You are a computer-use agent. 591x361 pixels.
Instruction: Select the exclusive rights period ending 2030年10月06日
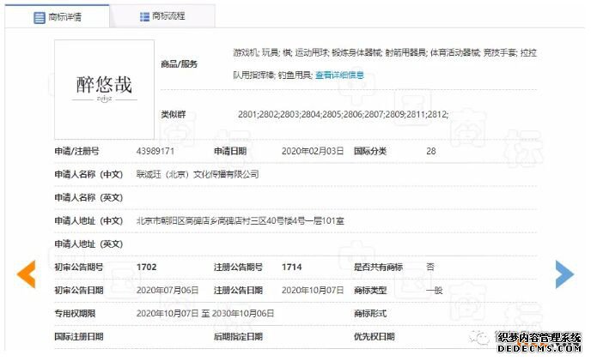pyautogui.click(x=205, y=314)
